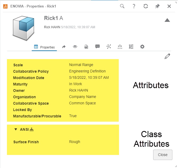Open the documents tab icon

pyautogui.click(x=86, y=47)
